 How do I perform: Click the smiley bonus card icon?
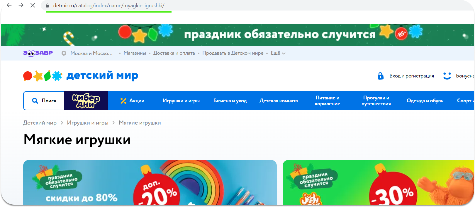[447, 76]
